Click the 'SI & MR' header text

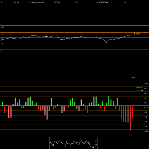click(16, 2)
